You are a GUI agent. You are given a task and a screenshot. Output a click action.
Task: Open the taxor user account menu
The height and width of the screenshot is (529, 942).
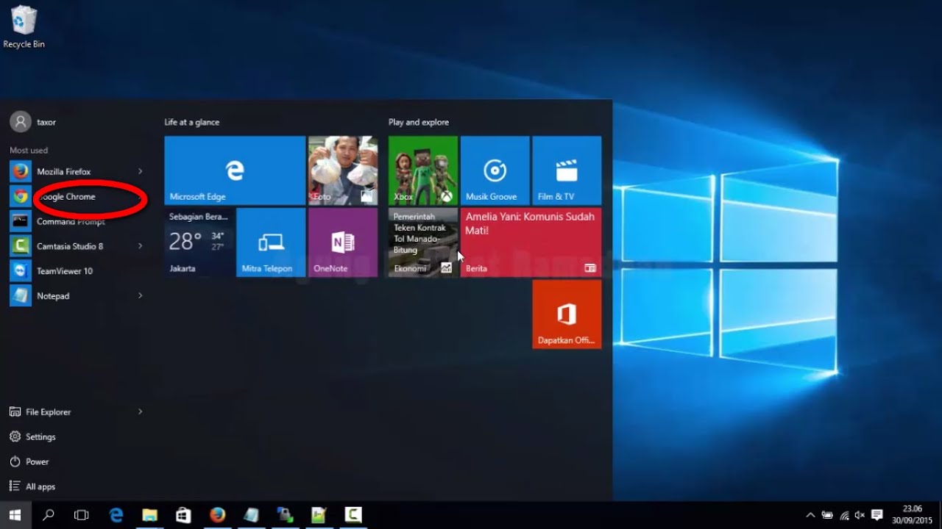tap(33, 122)
